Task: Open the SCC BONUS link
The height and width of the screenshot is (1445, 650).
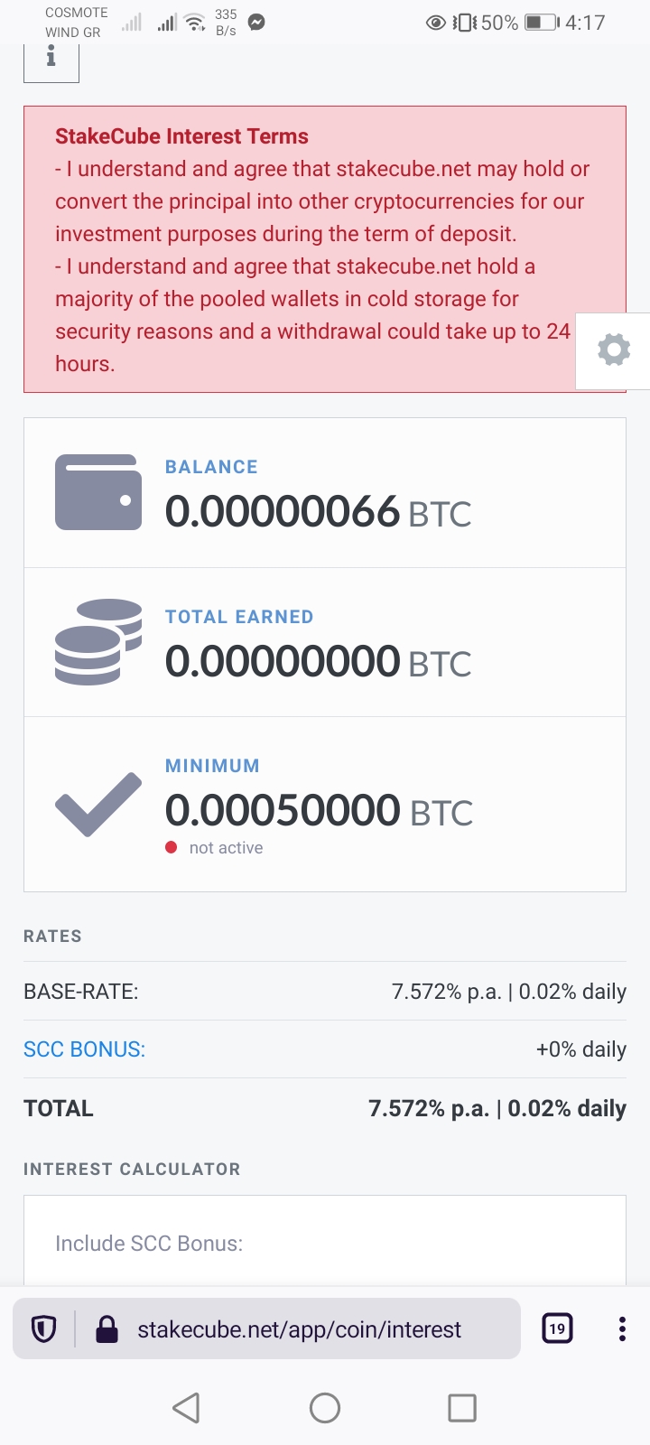Action: (84, 1049)
